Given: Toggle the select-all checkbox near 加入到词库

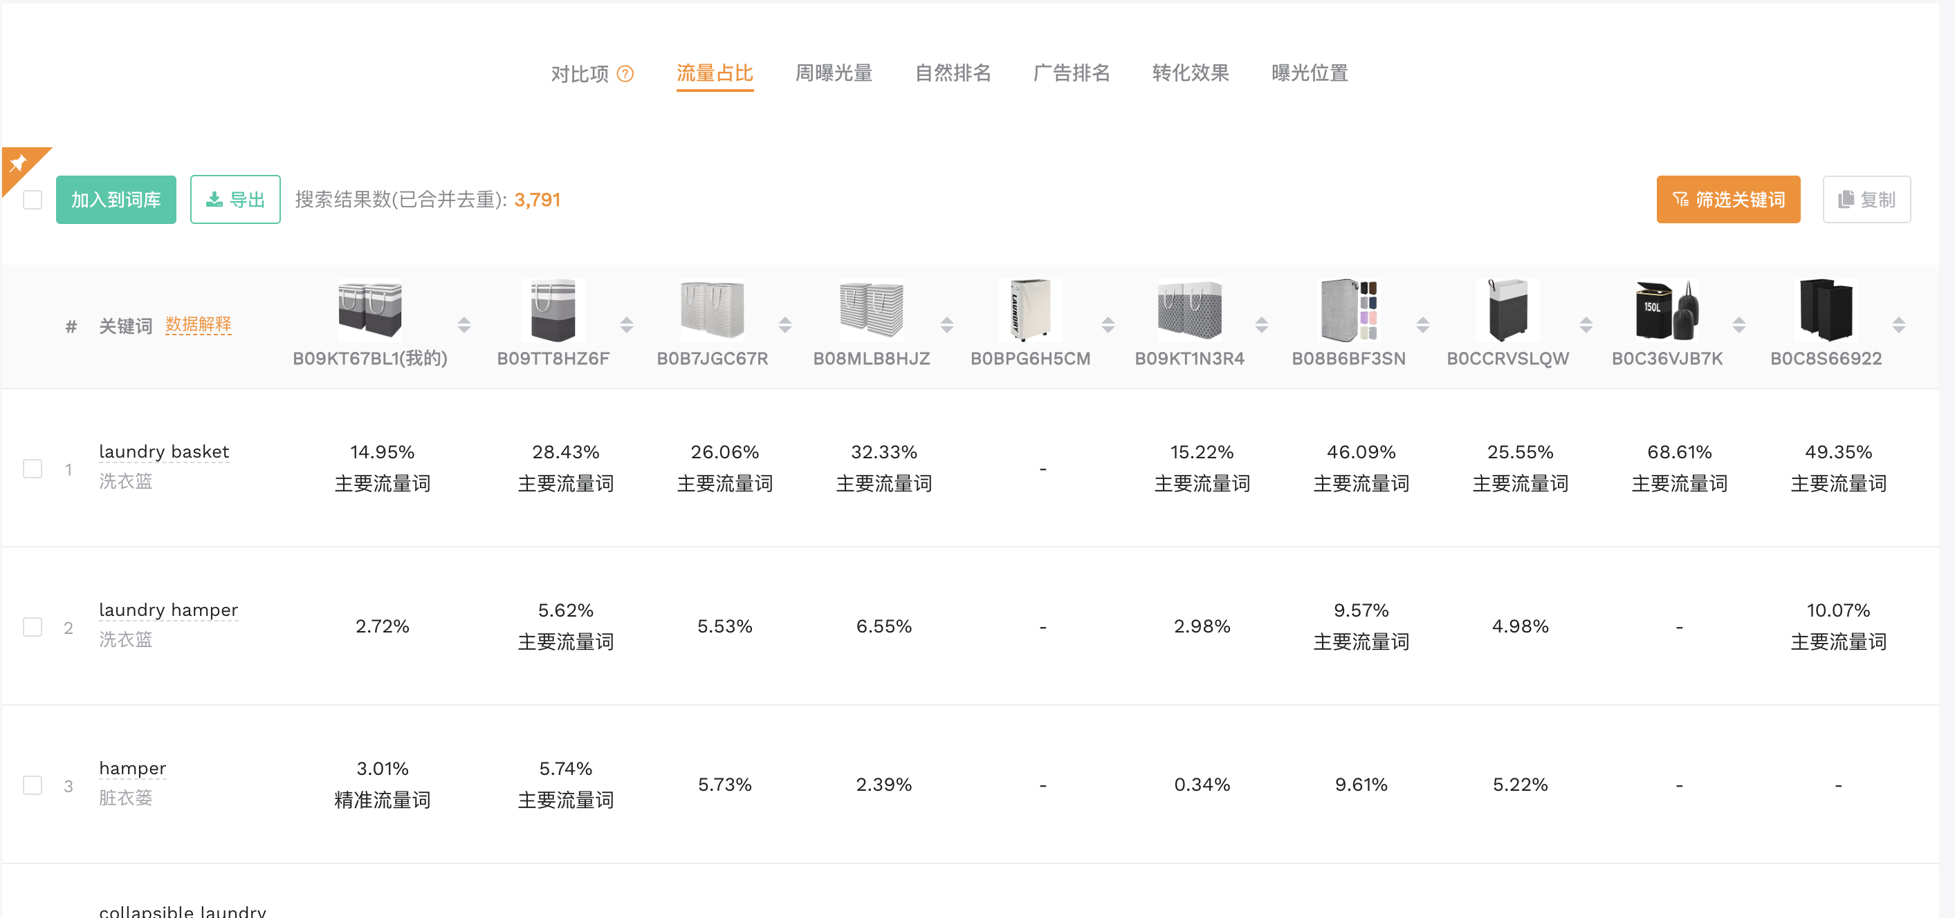Looking at the screenshot, I should (33, 199).
